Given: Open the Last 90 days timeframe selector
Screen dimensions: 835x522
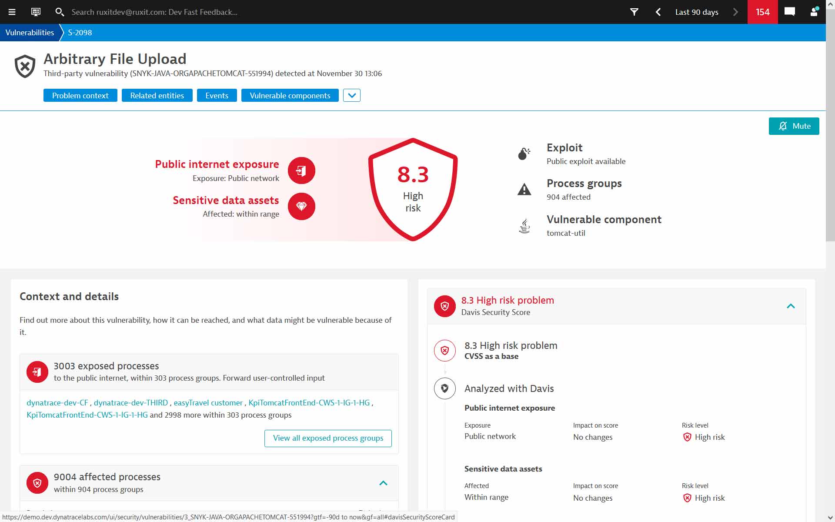Looking at the screenshot, I should point(697,12).
